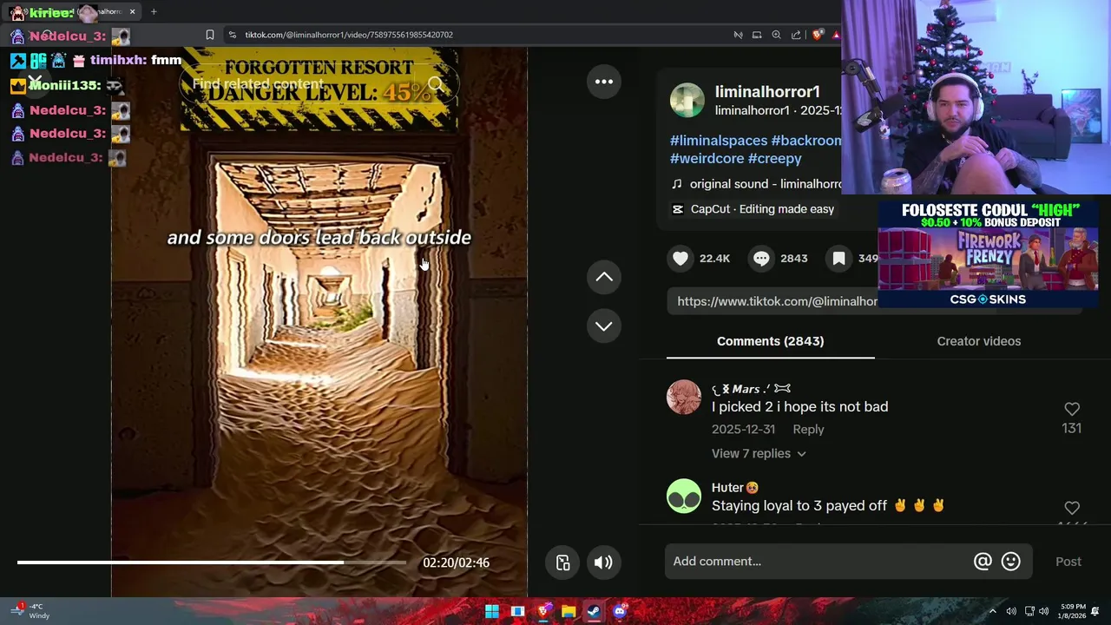Screen dimensions: 1111x625
Task: Close the current browser tab
Action: 133,12
